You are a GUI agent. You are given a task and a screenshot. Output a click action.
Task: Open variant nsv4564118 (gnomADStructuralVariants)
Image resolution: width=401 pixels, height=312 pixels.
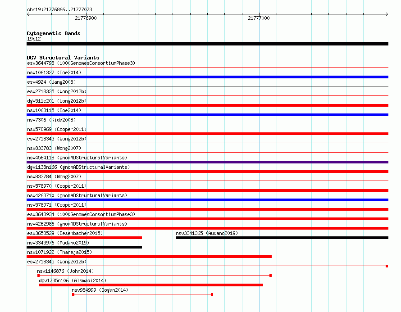pos(77,158)
